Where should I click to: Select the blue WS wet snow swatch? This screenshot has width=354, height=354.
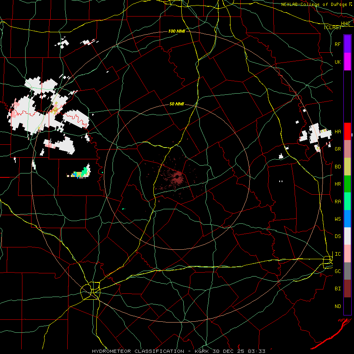pyautogui.click(x=347, y=219)
